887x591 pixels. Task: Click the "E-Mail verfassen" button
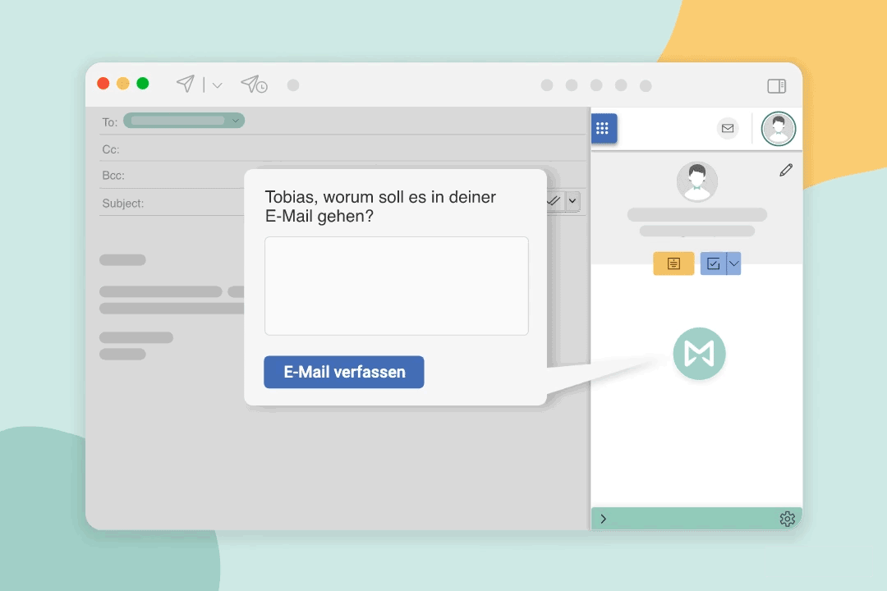(x=344, y=372)
